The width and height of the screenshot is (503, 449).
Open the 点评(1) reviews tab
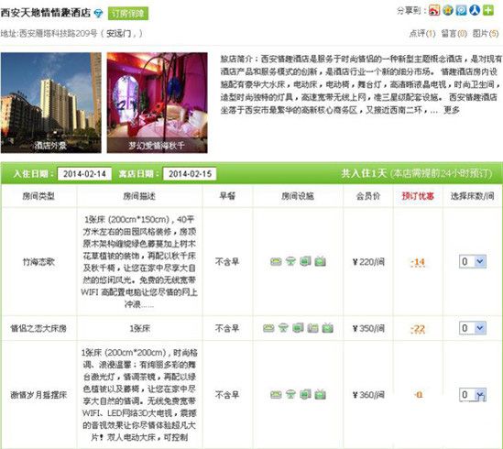click(x=422, y=33)
